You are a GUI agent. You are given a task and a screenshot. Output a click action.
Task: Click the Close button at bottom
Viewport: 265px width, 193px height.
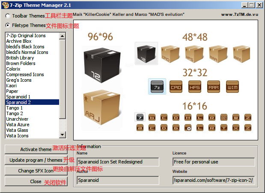[36, 181]
